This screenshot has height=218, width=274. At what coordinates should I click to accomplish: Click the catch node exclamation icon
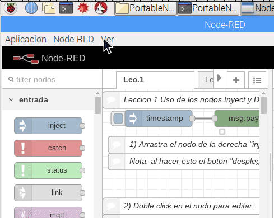coord(23,148)
